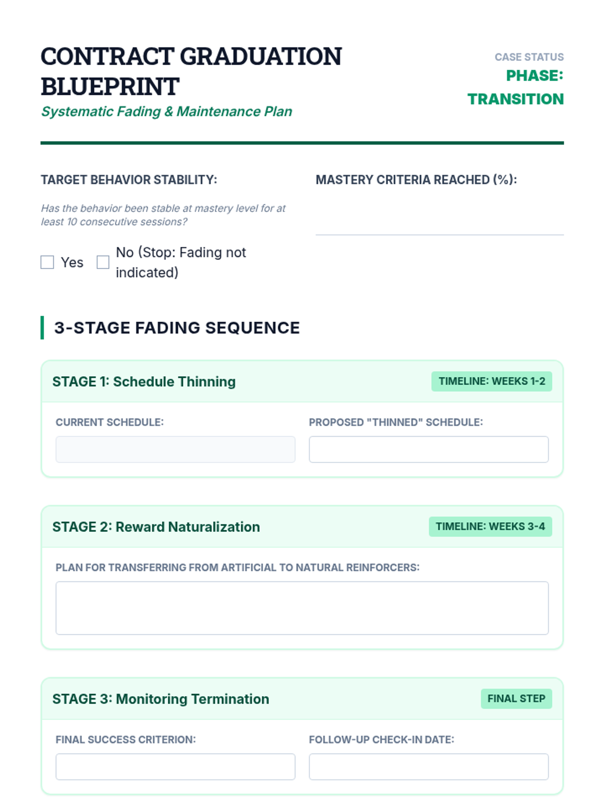Click the 3-Stage Fading Sequence heading

(177, 328)
